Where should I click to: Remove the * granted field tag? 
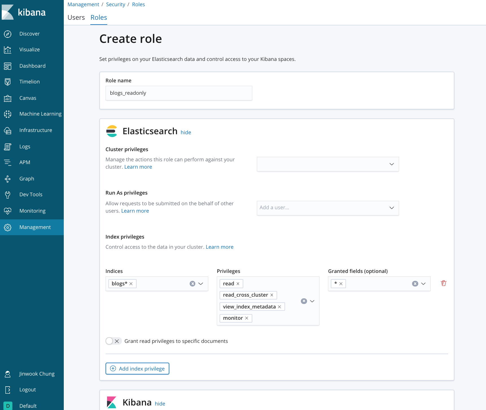(x=341, y=284)
